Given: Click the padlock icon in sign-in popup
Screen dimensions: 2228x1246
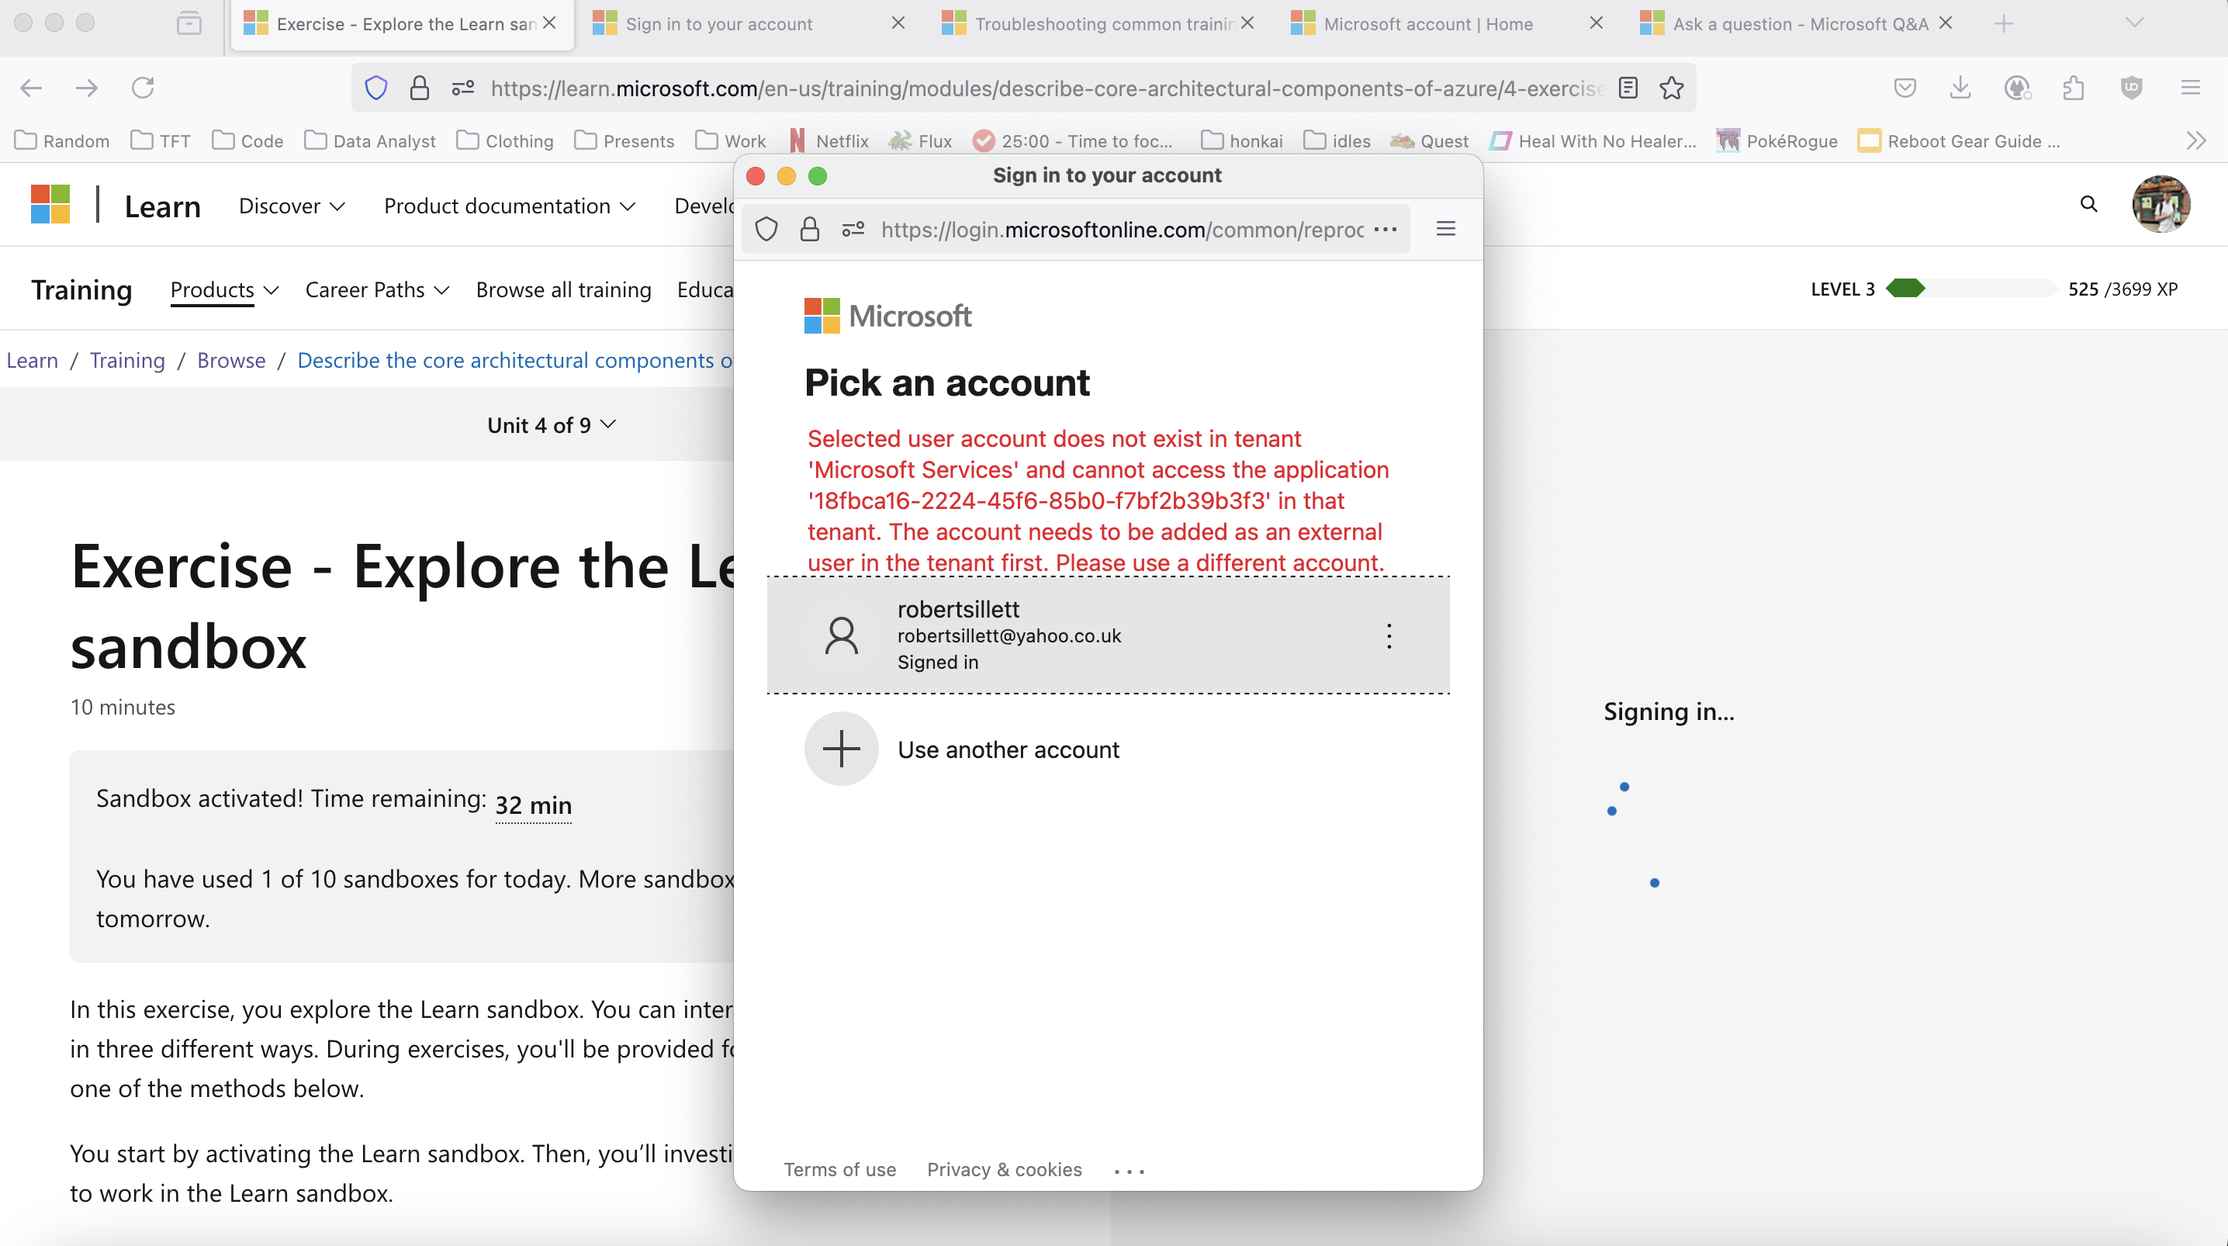Looking at the screenshot, I should [810, 230].
